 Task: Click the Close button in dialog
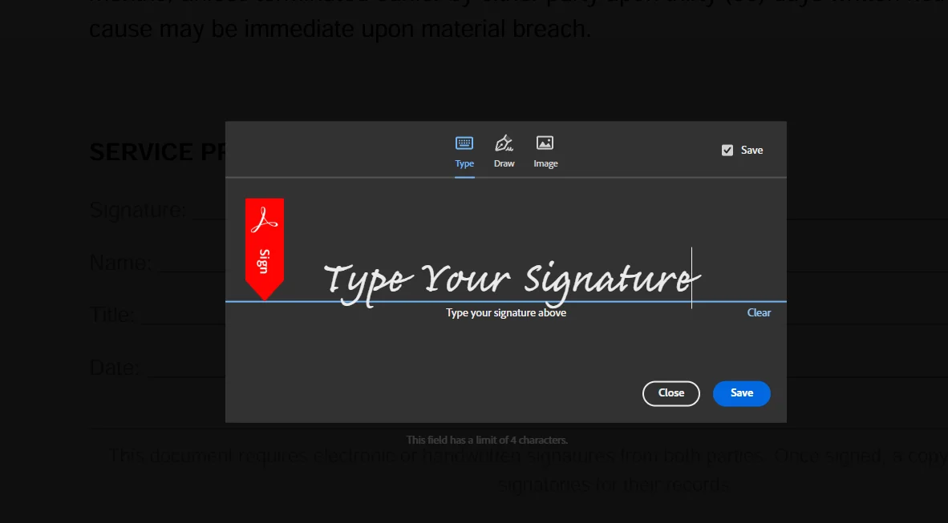pyautogui.click(x=670, y=393)
